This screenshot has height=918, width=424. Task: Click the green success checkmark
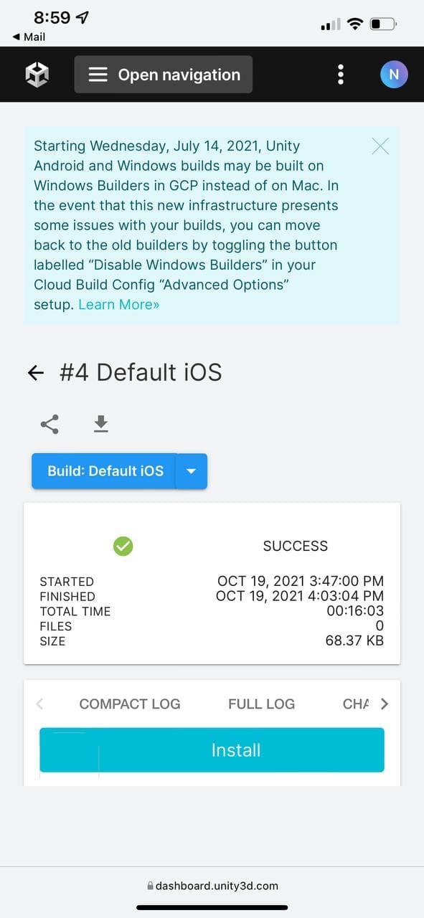pyautogui.click(x=123, y=546)
